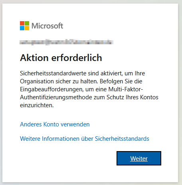The image size is (182, 185).
Task: Click the word Sicherheitsstandards in the second link
Action: (x=122, y=139)
